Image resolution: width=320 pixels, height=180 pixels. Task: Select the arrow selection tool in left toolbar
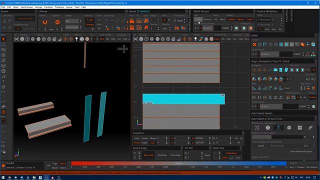pos(3,39)
